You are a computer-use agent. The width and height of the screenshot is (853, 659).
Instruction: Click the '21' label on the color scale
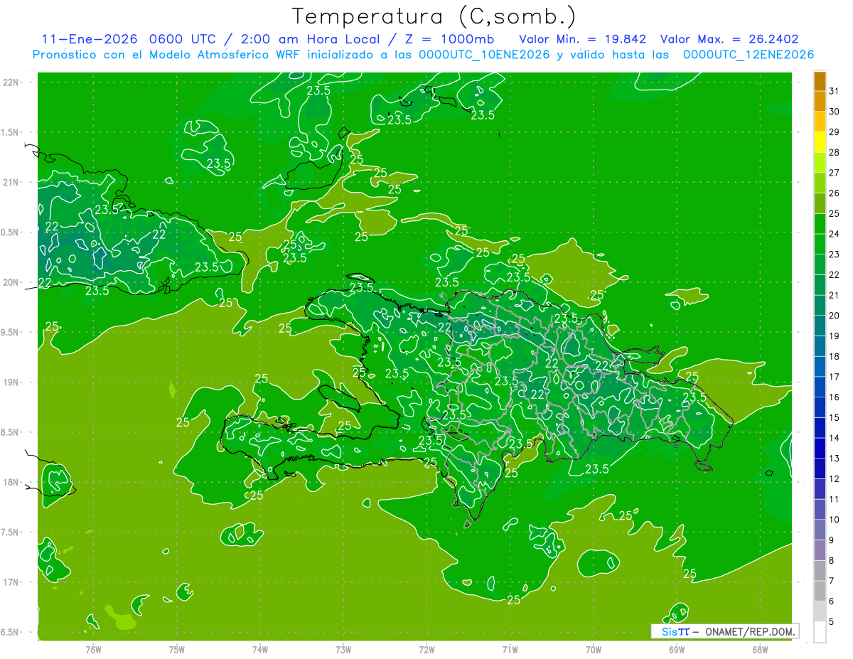tap(834, 296)
